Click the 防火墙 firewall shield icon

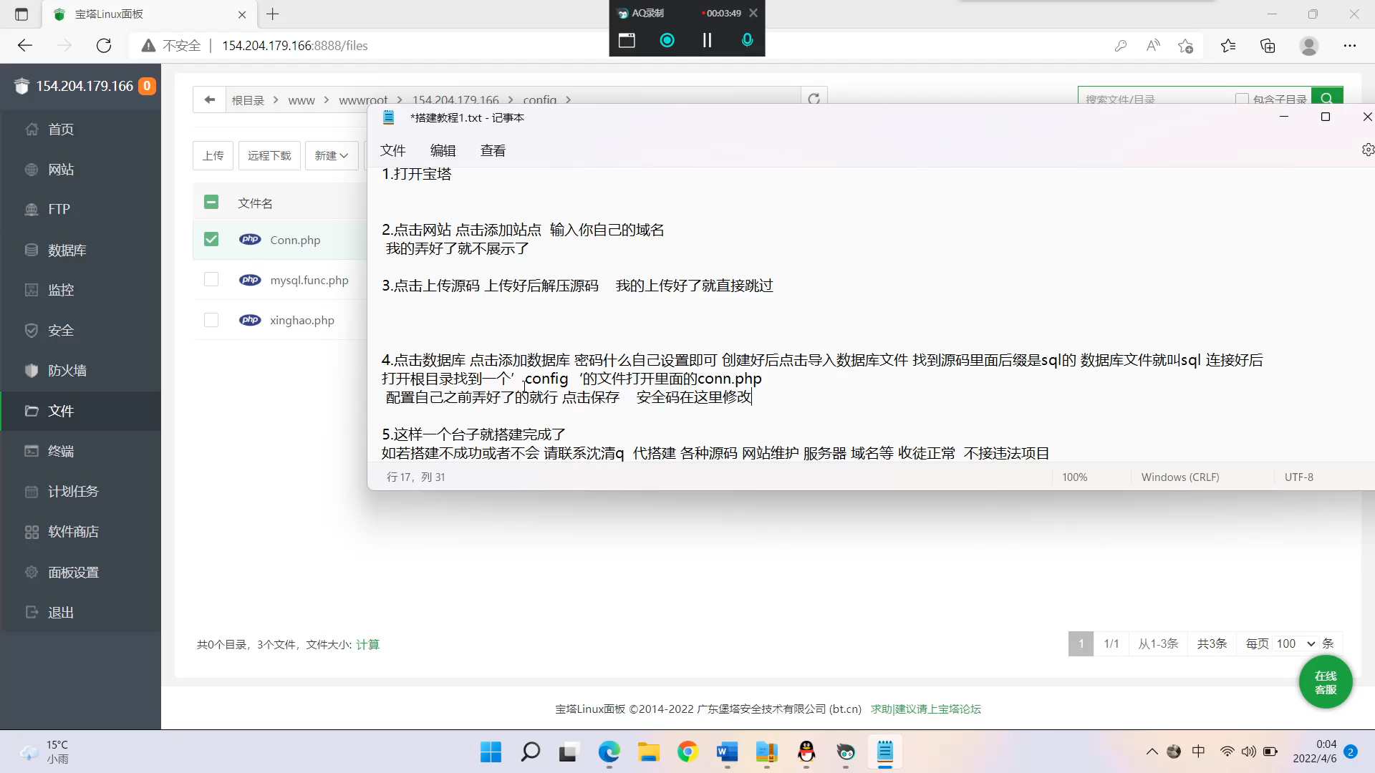click(x=32, y=371)
